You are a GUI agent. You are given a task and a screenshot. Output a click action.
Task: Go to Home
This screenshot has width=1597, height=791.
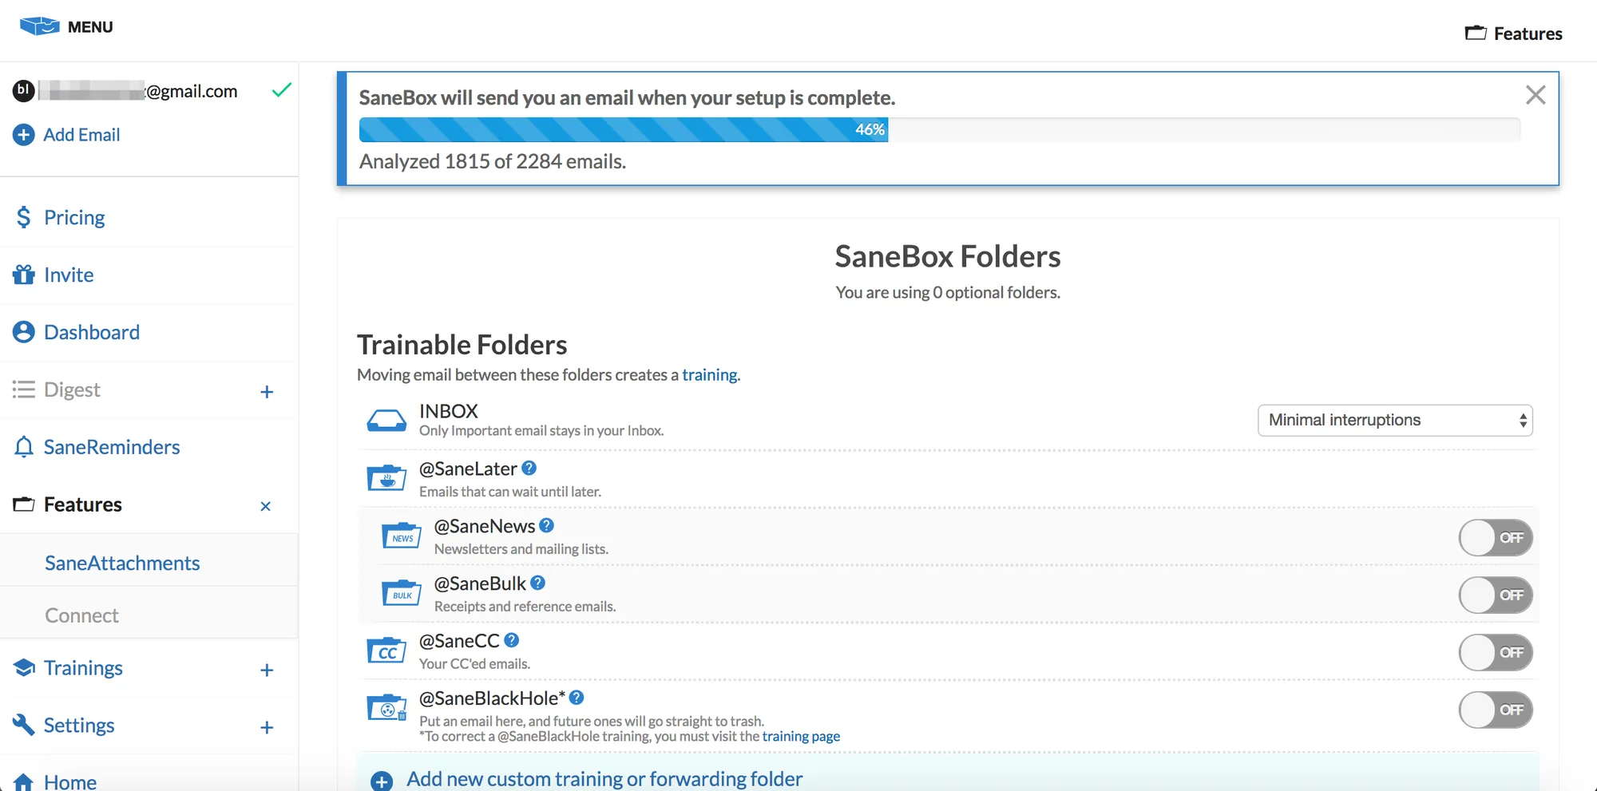70,782
